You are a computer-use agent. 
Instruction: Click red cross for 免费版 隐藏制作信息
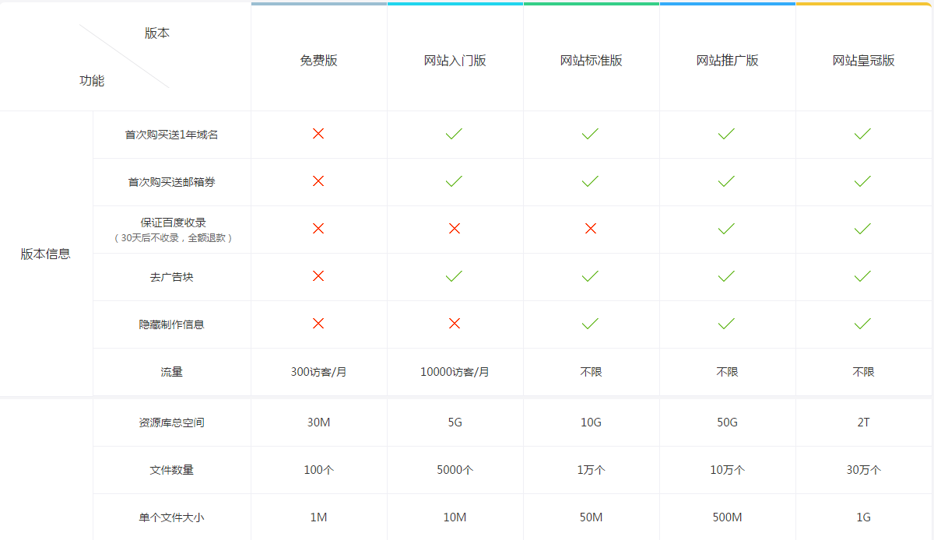pyautogui.click(x=318, y=324)
